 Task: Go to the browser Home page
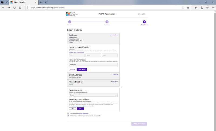tap(20, 8)
